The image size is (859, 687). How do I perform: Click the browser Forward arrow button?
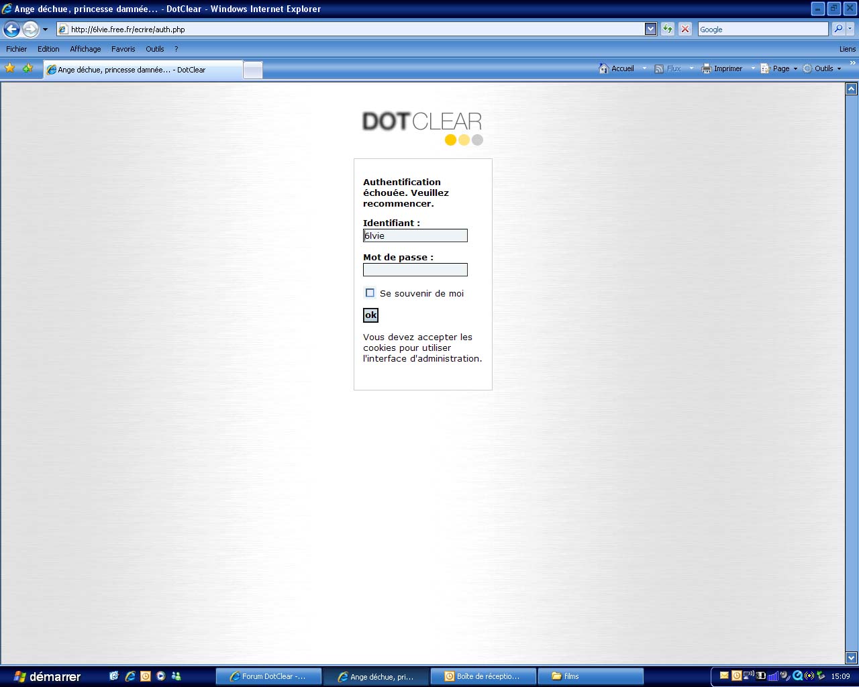(x=30, y=29)
